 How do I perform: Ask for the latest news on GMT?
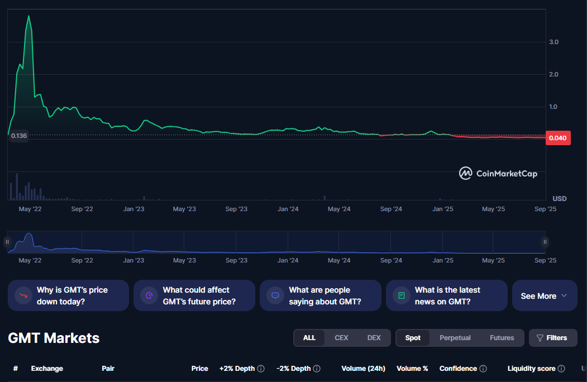coord(447,295)
